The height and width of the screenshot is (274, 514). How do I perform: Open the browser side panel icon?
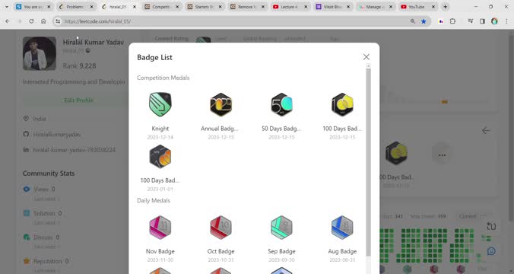(x=482, y=21)
